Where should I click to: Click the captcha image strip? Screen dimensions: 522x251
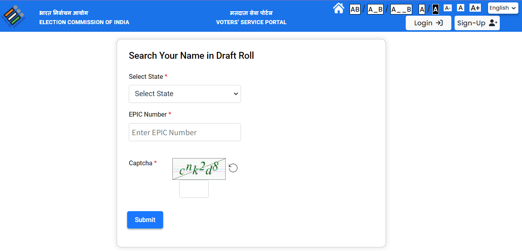[199, 168]
